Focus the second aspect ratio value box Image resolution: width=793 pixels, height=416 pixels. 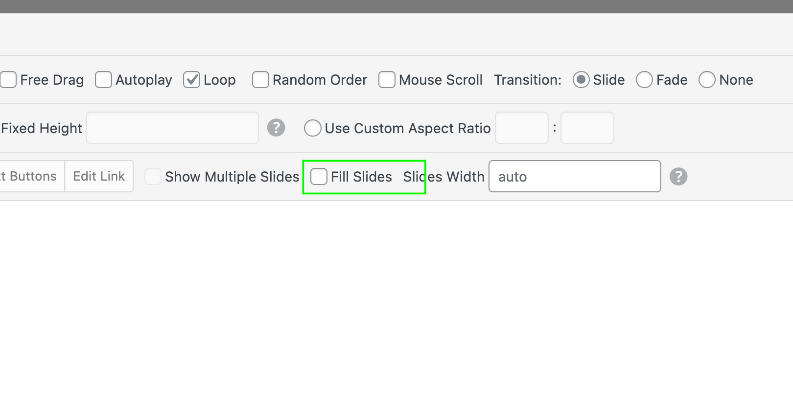587,128
